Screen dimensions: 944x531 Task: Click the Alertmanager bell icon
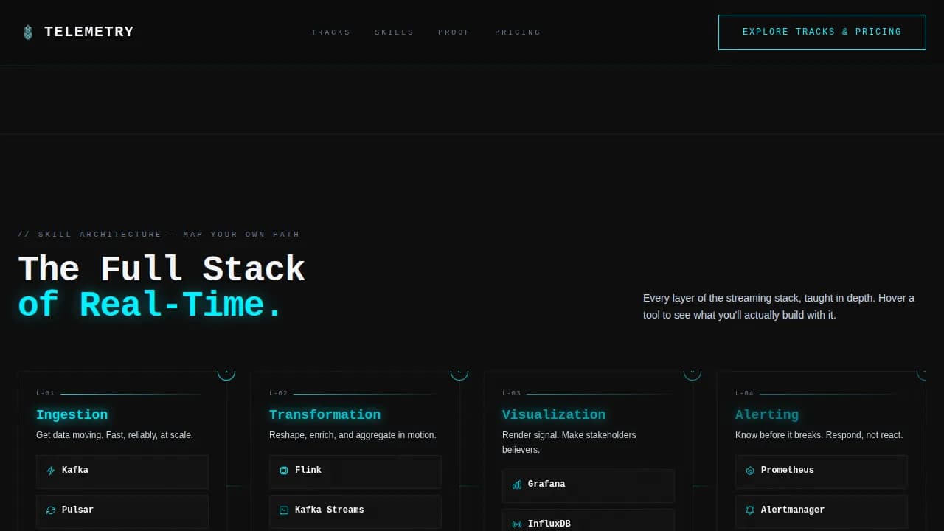click(750, 510)
